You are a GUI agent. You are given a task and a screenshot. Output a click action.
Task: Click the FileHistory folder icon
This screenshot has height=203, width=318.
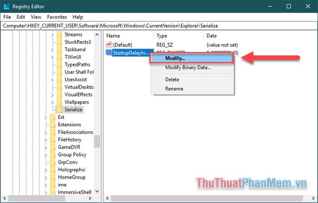53,140
